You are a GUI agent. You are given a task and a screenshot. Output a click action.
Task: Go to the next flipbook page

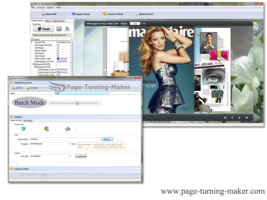239,118
